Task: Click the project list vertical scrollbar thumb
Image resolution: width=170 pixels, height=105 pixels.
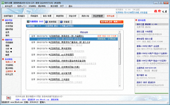Action: coord(120,49)
